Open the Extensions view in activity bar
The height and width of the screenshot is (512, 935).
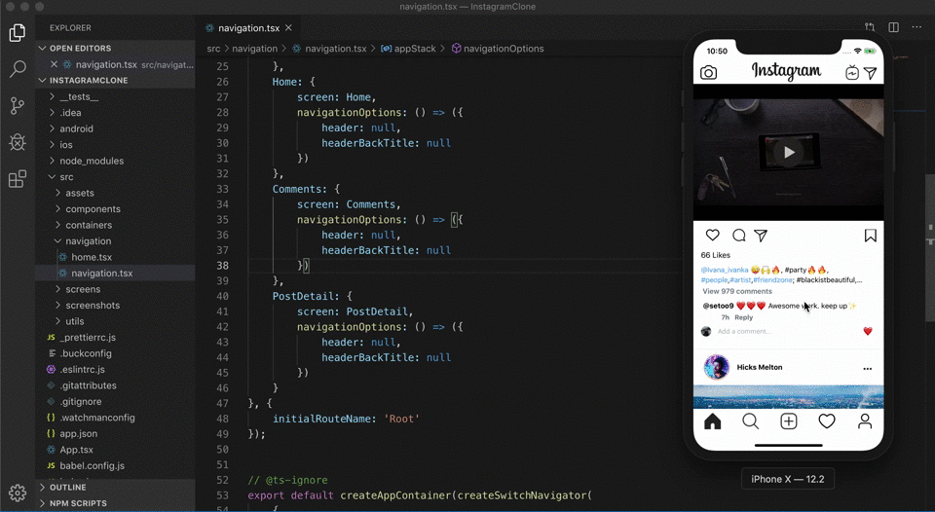click(x=18, y=179)
